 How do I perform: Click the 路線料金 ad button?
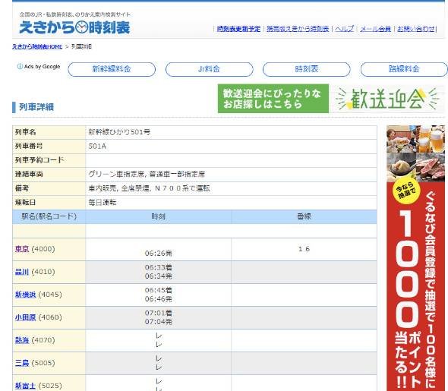point(404,69)
